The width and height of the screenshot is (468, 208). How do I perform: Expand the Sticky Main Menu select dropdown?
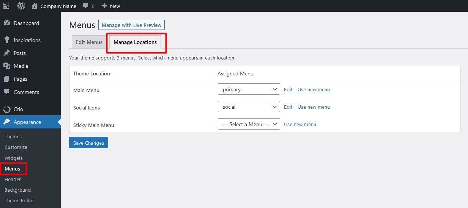(x=249, y=124)
